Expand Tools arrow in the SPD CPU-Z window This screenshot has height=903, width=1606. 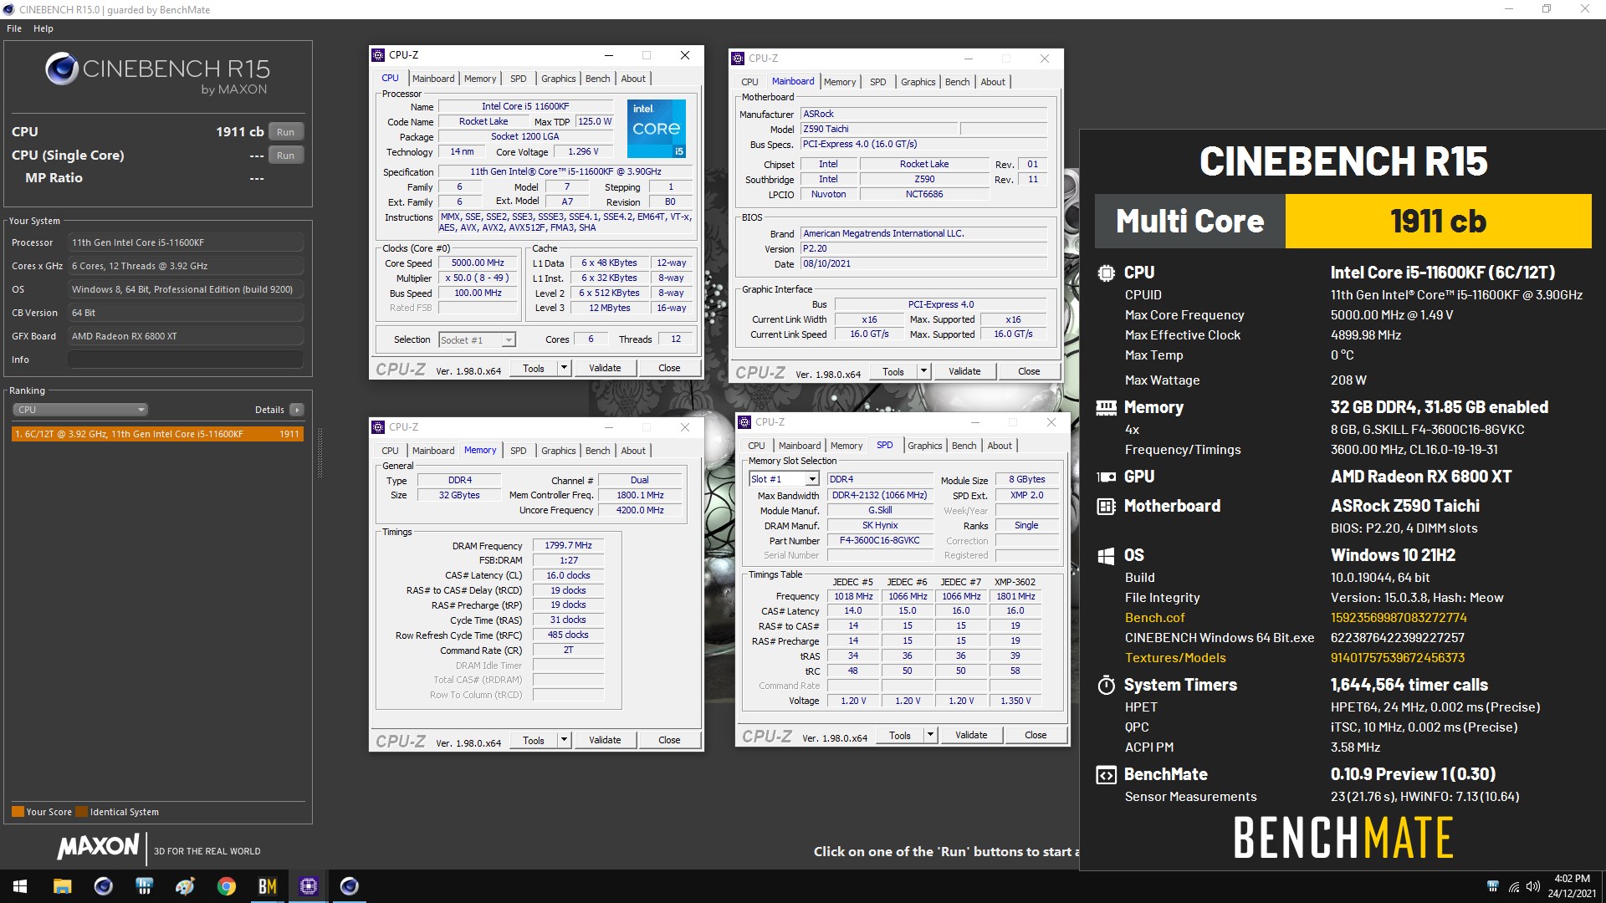[x=930, y=735]
